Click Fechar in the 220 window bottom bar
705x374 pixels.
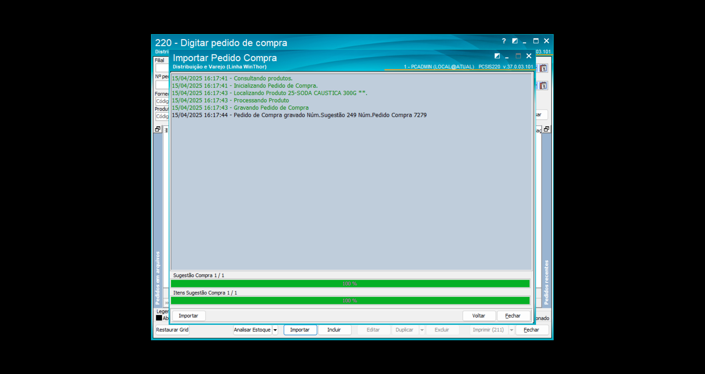532,330
